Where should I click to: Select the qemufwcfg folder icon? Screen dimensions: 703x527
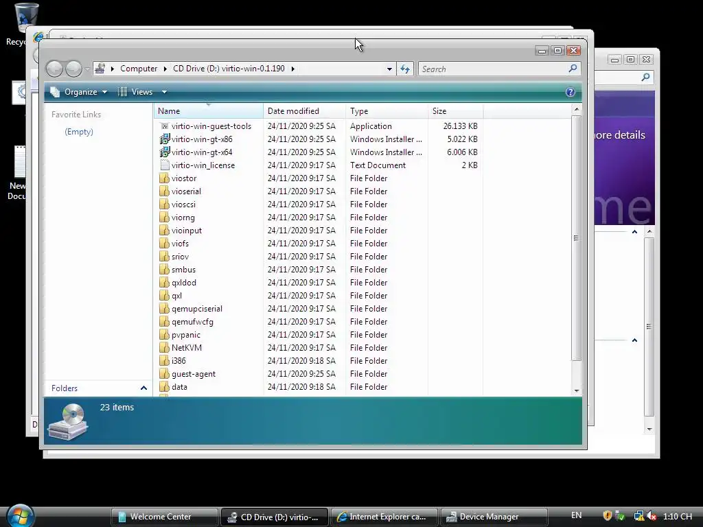(x=165, y=321)
